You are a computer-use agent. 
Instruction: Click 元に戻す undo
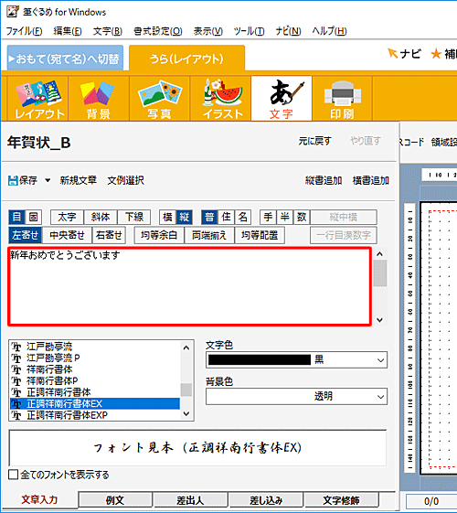(x=314, y=141)
